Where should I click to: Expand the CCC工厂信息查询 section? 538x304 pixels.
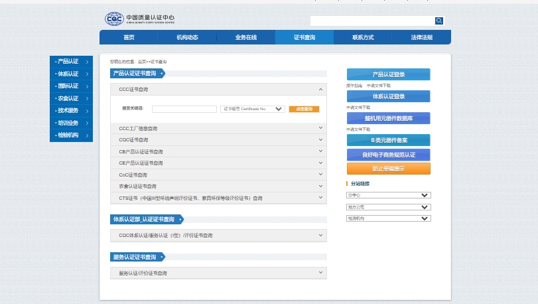point(320,128)
